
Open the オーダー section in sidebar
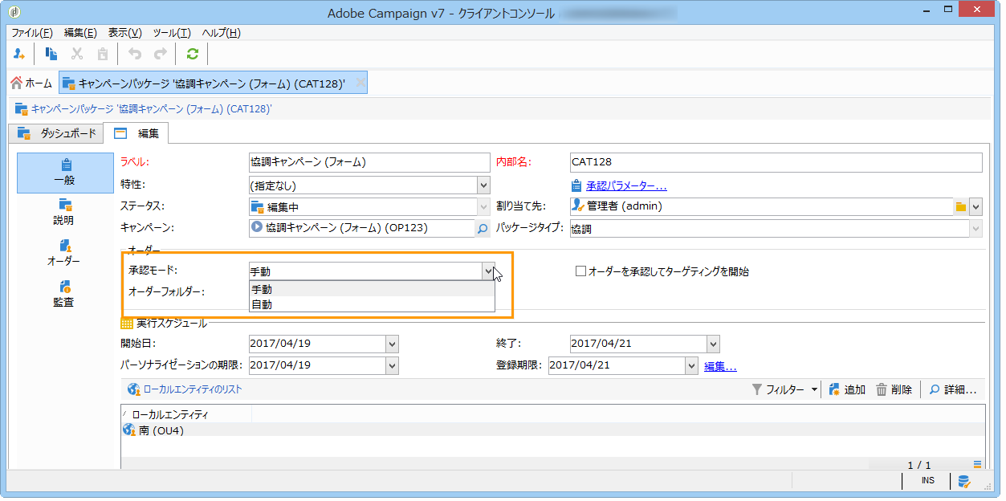click(x=65, y=254)
